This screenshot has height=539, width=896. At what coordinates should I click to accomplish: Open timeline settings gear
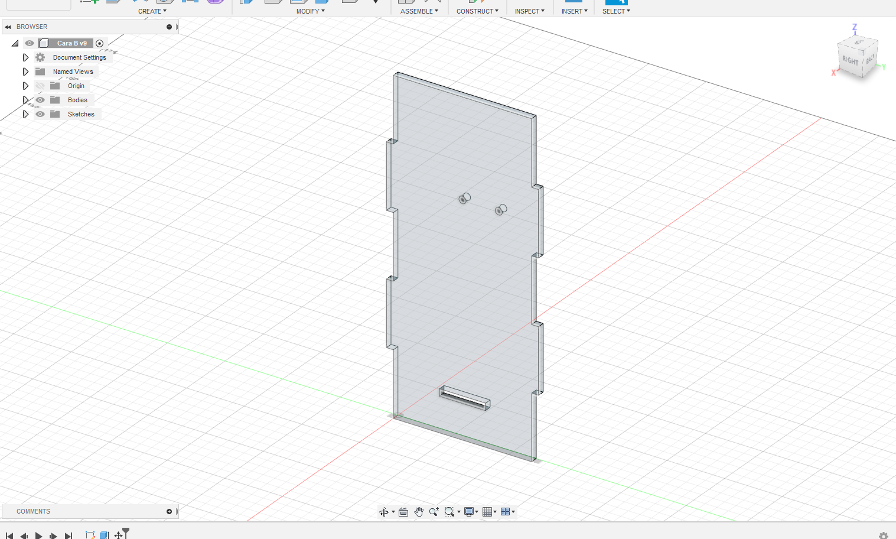tap(884, 535)
